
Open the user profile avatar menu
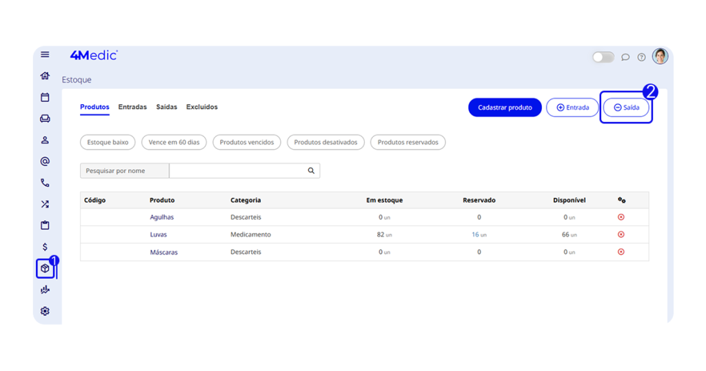660,57
